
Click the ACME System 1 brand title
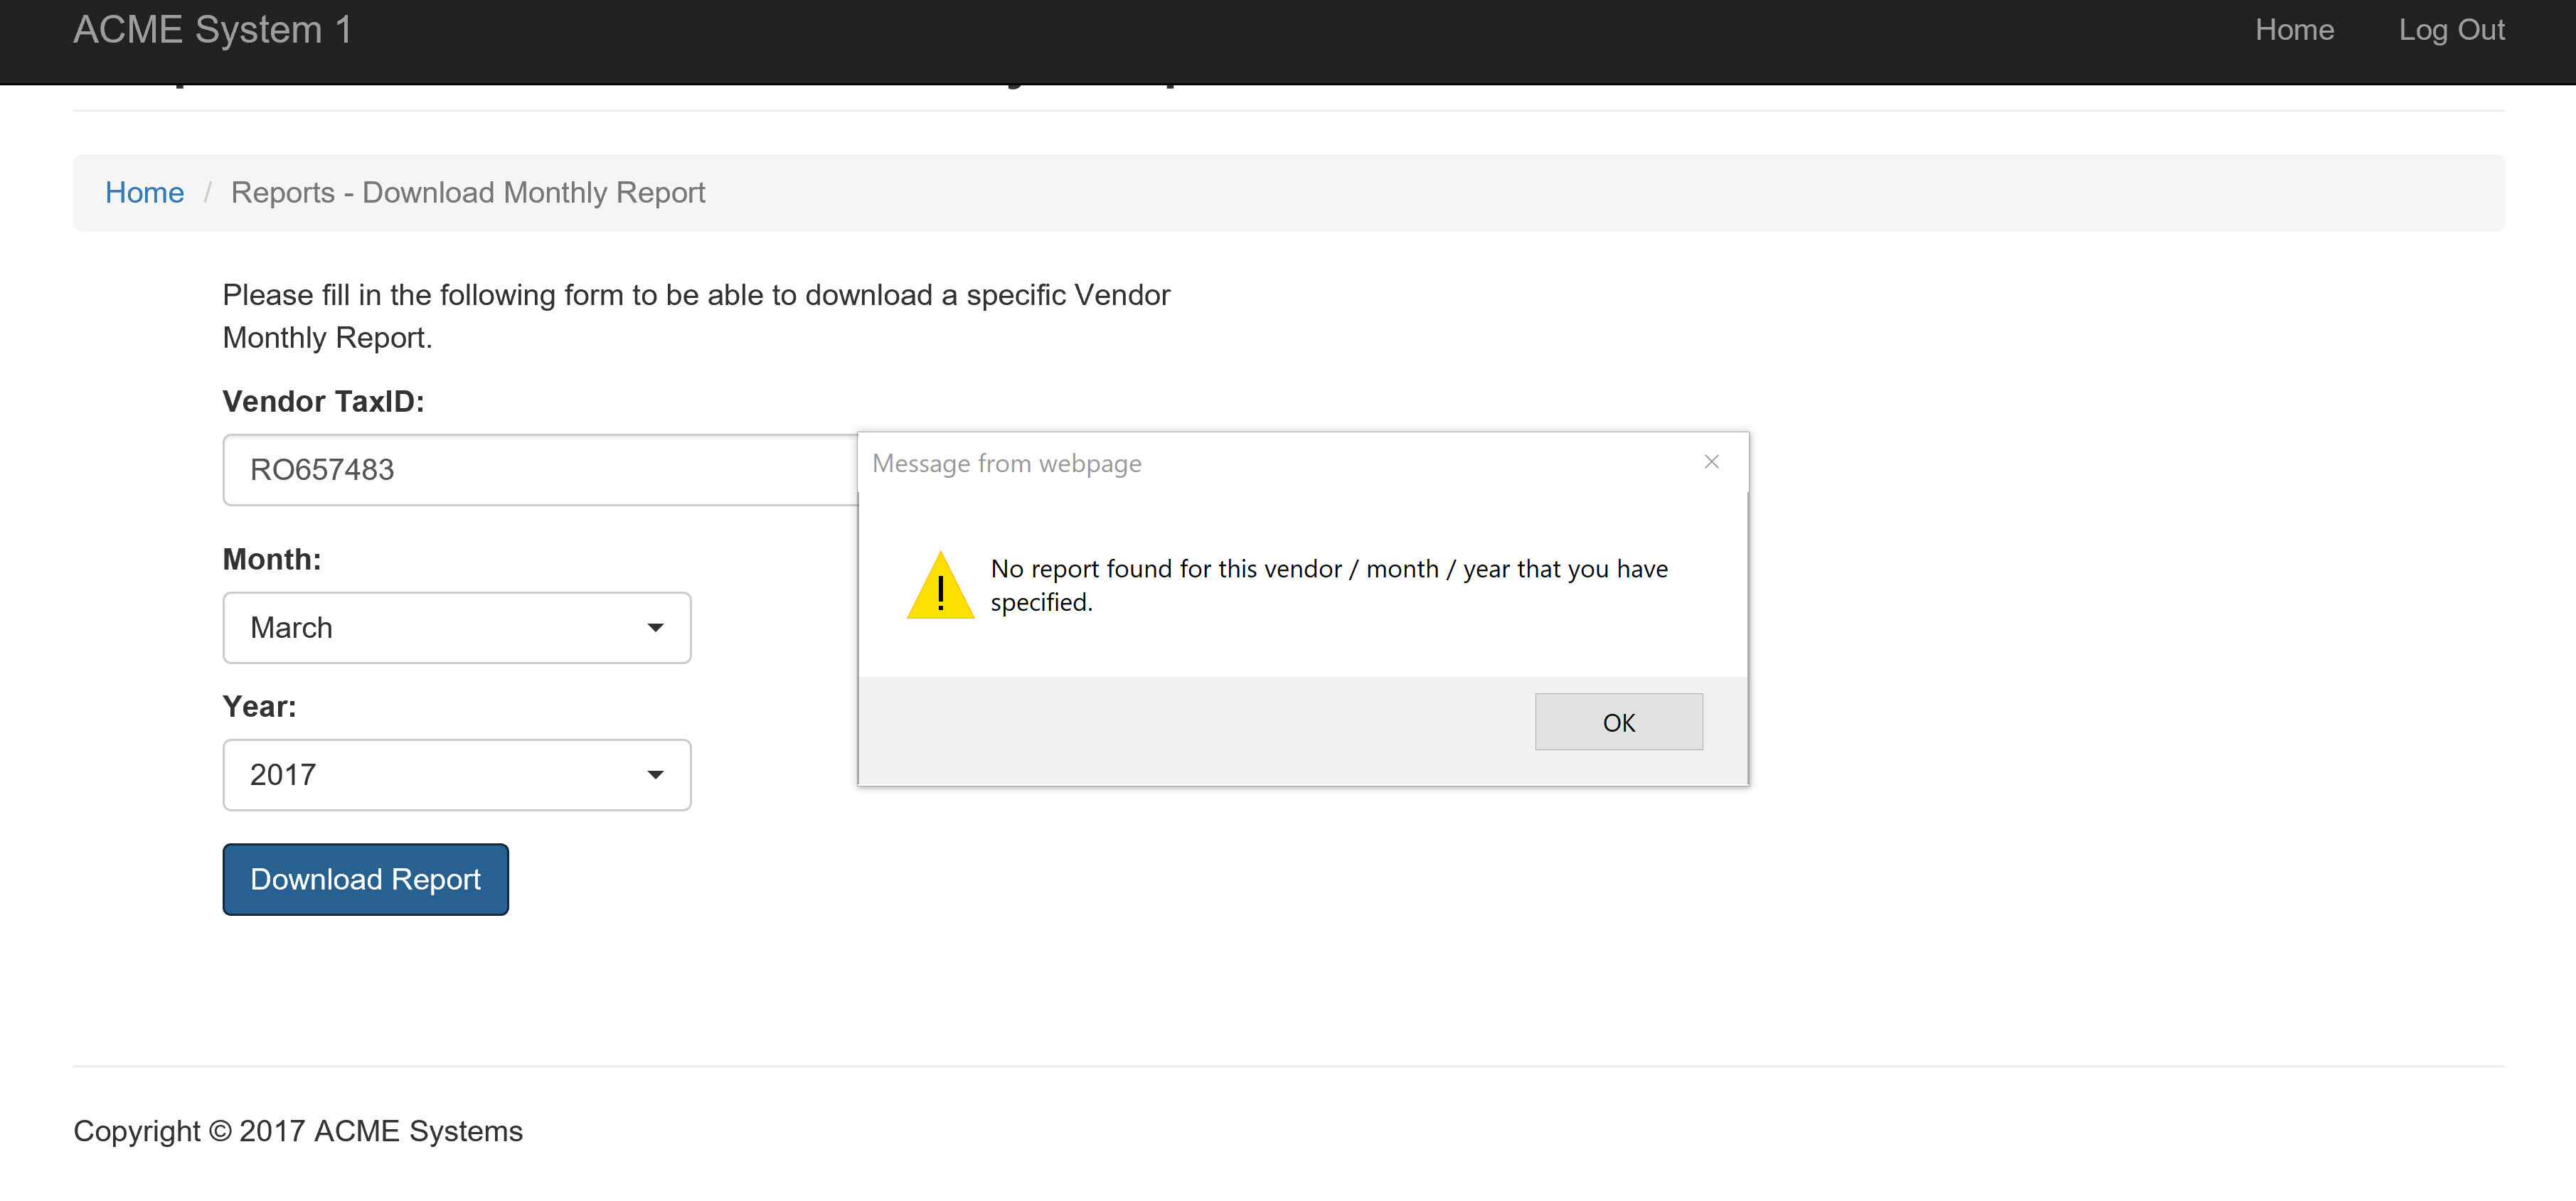point(213,30)
